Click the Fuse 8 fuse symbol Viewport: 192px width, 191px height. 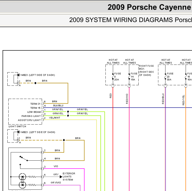(113, 77)
